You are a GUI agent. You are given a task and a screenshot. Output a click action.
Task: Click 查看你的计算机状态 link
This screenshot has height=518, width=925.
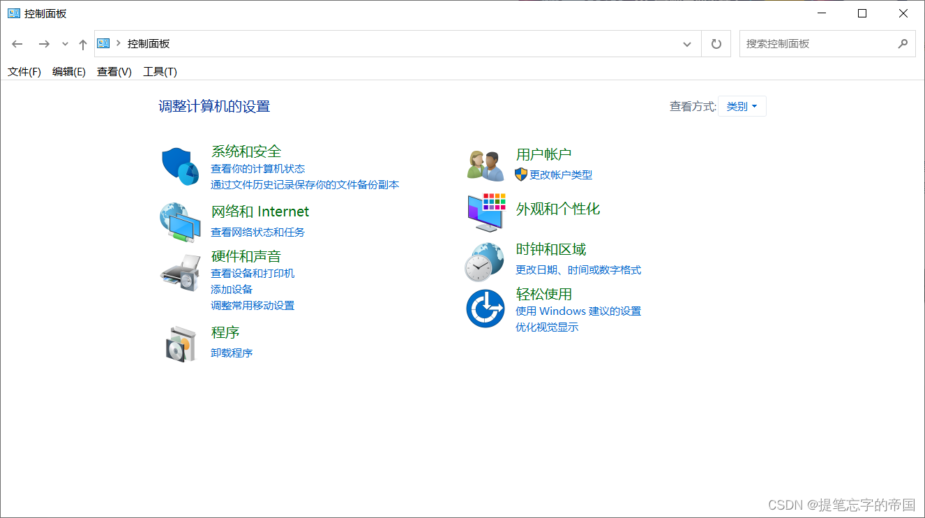pos(258,169)
